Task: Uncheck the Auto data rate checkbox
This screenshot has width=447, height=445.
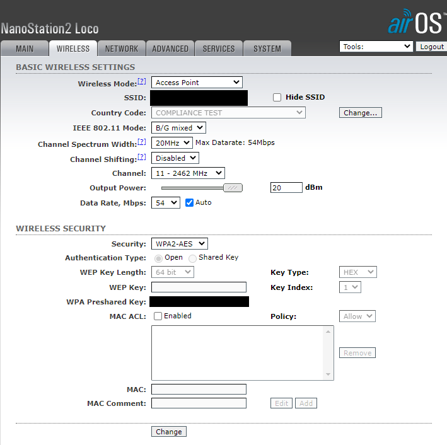Action: (x=189, y=203)
